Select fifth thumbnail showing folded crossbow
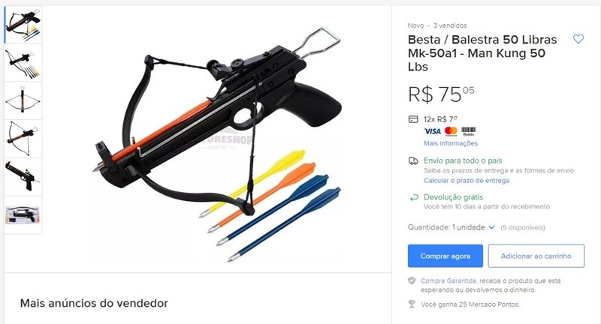 click(23, 177)
